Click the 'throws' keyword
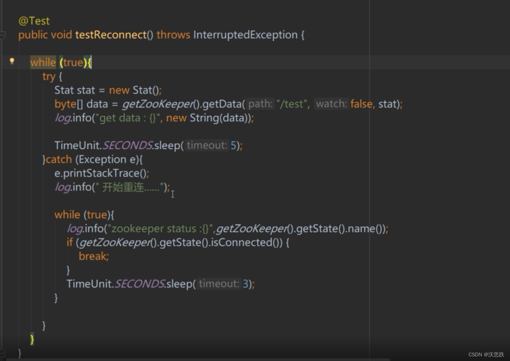Viewport: 510px width, 361px height. point(173,35)
